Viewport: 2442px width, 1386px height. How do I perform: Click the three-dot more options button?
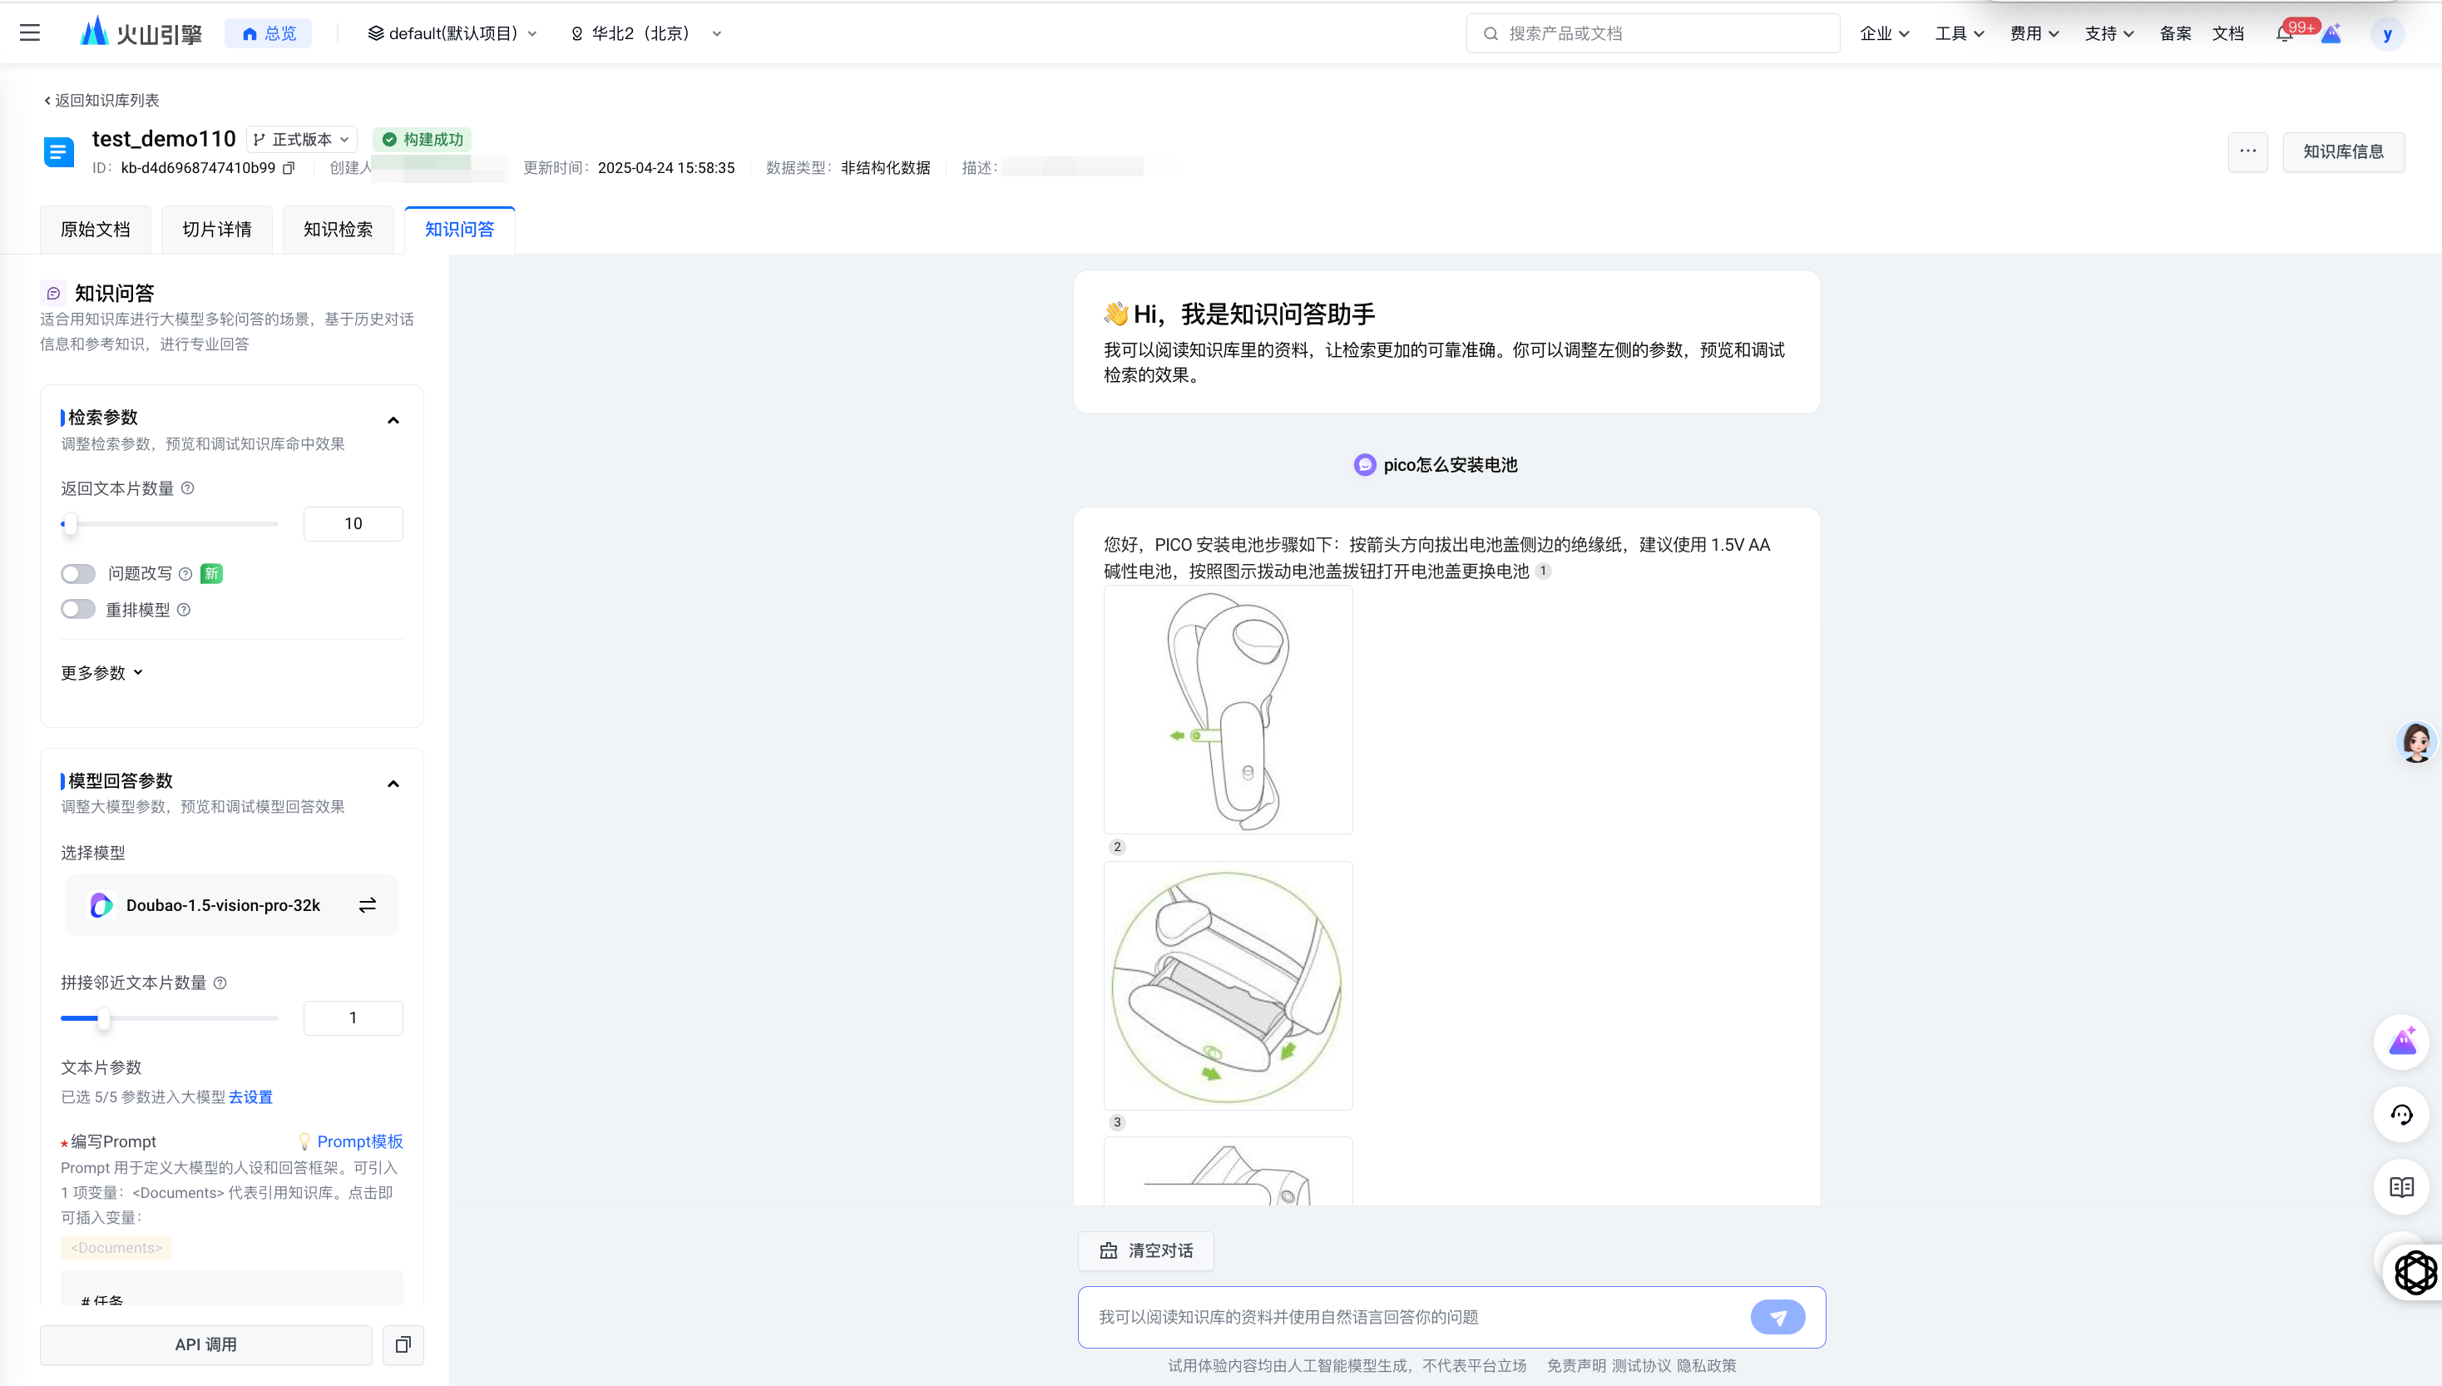pyautogui.click(x=2248, y=151)
